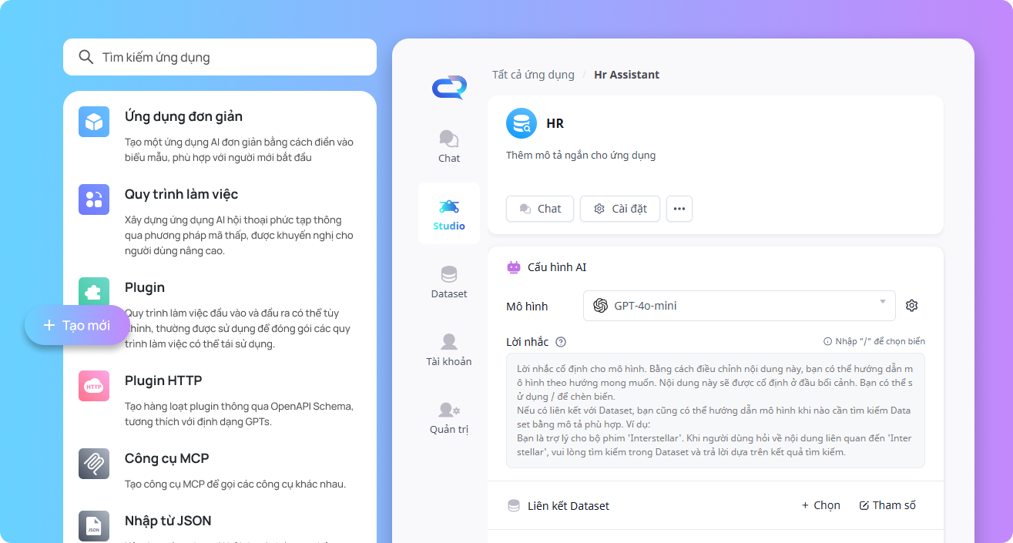The width and height of the screenshot is (1013, 543).
Task: Click the Chat button under HR
Action: pos(539,209)
